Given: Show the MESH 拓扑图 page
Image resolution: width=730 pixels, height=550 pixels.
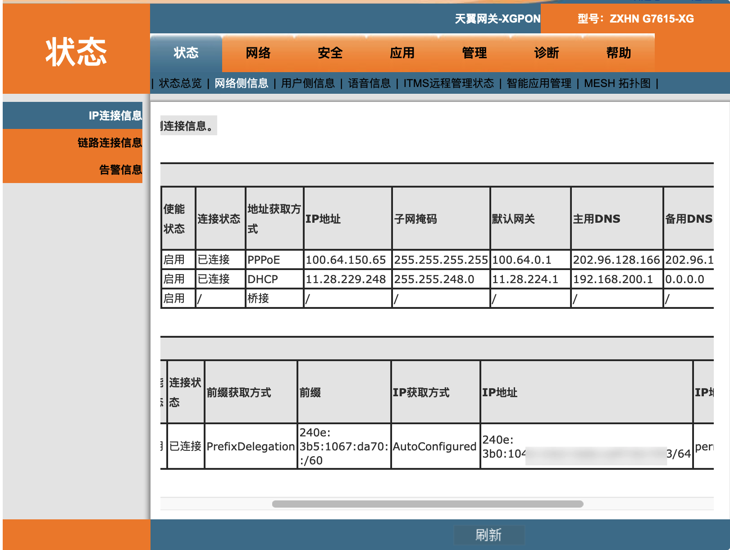Looking at the screenshot, I should coord(617,83).
